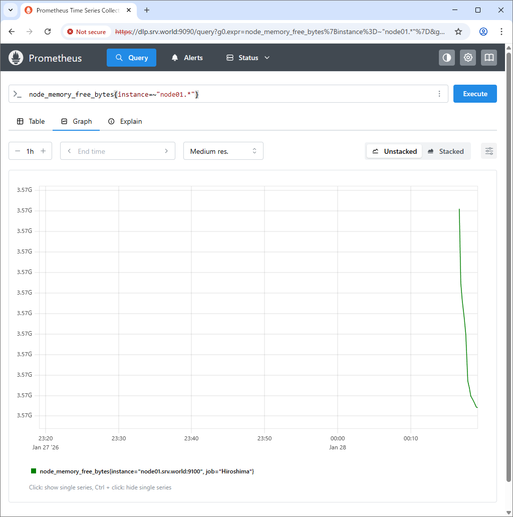
Task: Click the 00:00 Jan 28 axis label
Action: point(338,442)
